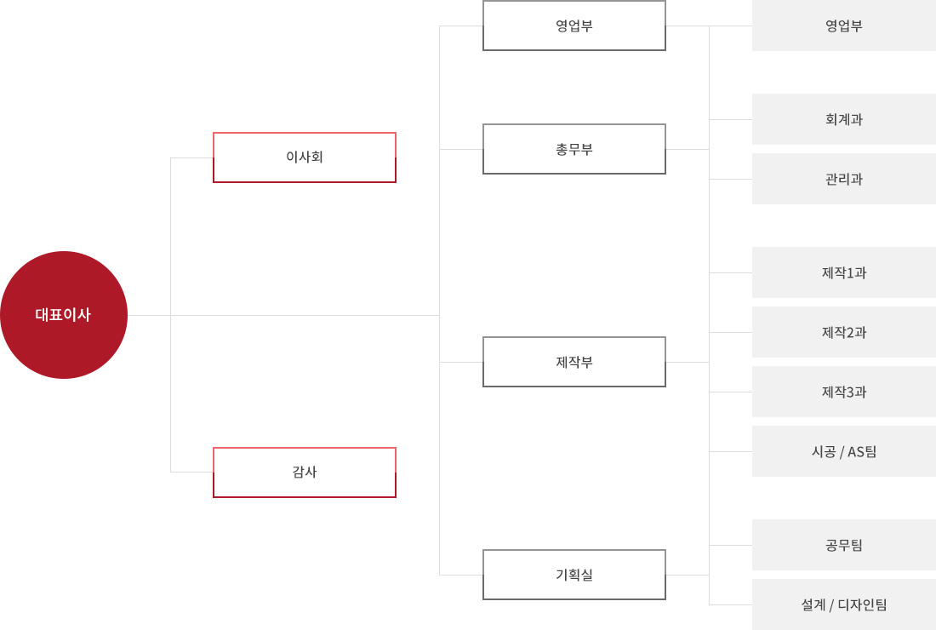Click the 총무부 department box
The width and height of the screenshot is (936, 630).
coord(574,149)
